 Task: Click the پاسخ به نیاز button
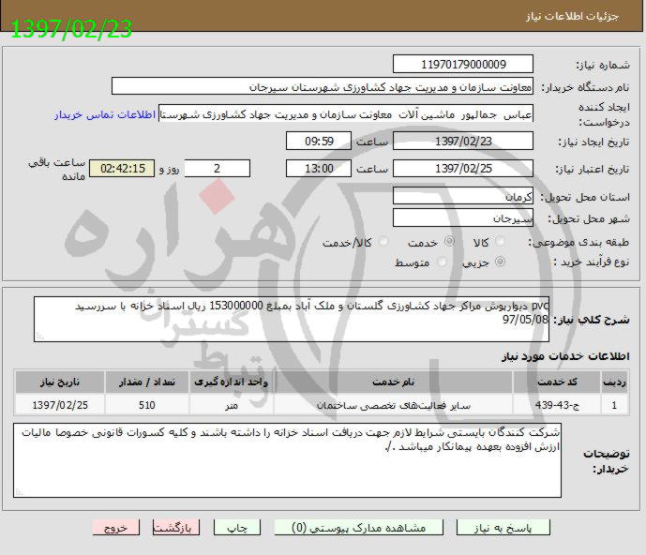503,528
